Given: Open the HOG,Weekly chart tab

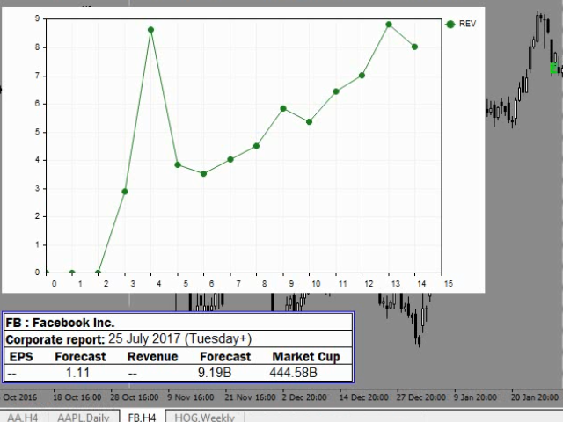Looking at the screenshot, I should (205, 418).
